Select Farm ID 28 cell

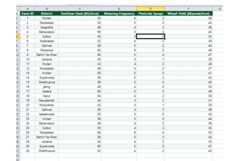click(27, 142)
